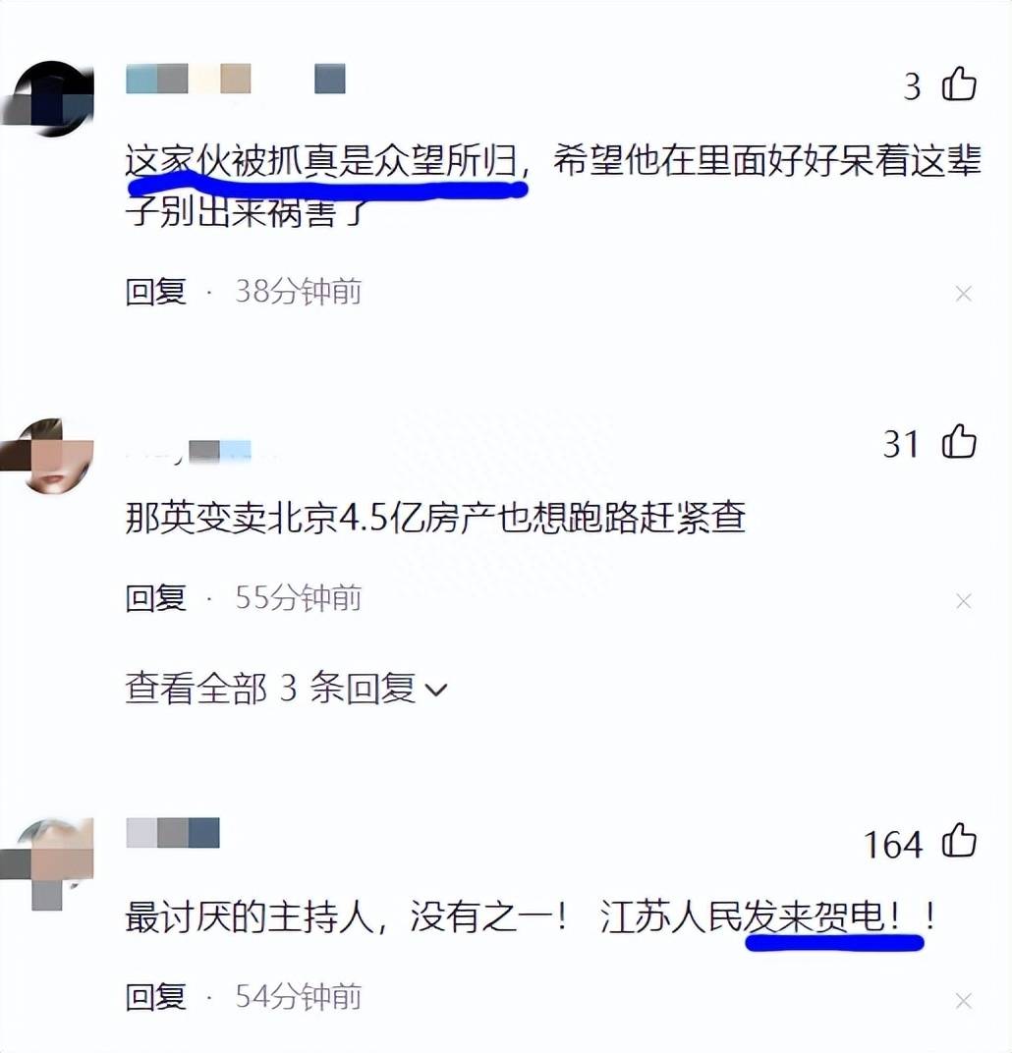Select the comment text about 那英变卖北京
Viewport: 1012px width, 1053px height.
(436, 517)
